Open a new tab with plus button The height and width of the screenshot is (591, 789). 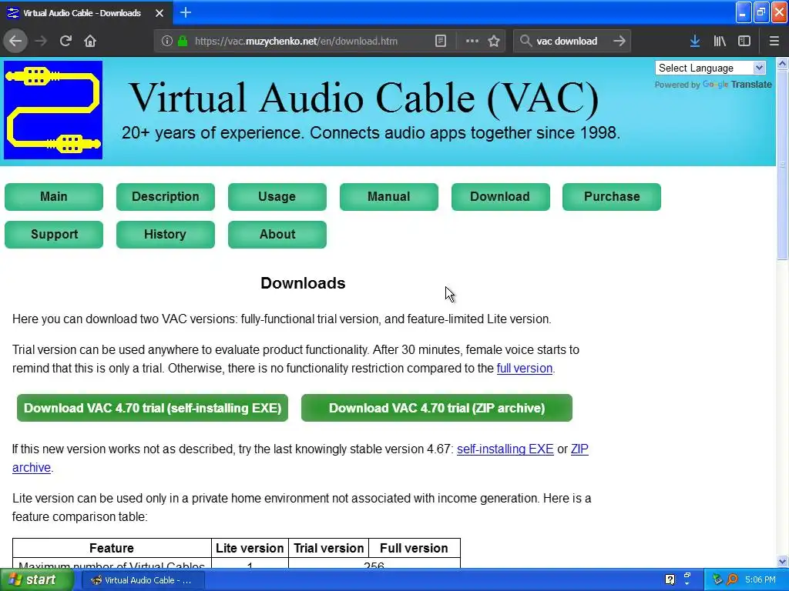coord(185,12)
